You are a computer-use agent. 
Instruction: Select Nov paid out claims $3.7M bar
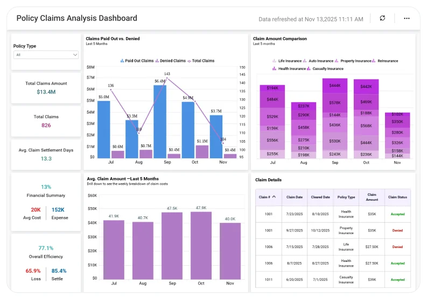tap(216, 136)
